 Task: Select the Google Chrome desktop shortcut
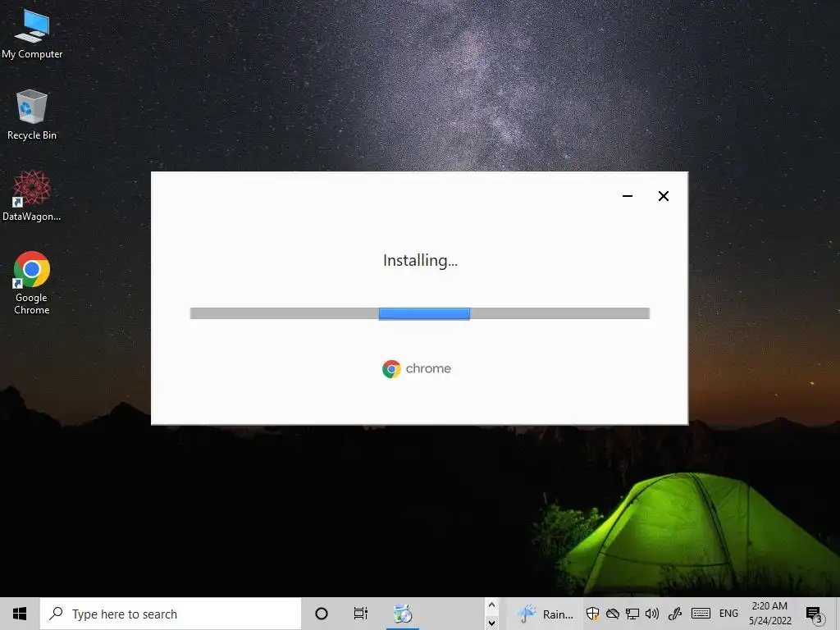[32, 282]
